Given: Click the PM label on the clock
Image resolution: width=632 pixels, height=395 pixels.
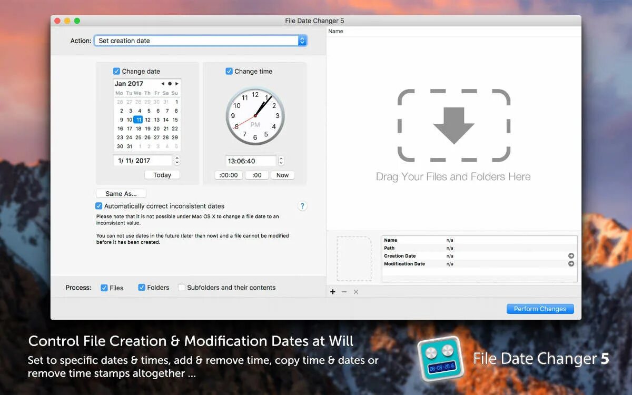Looking at the screenshot, I should point(255,125).
